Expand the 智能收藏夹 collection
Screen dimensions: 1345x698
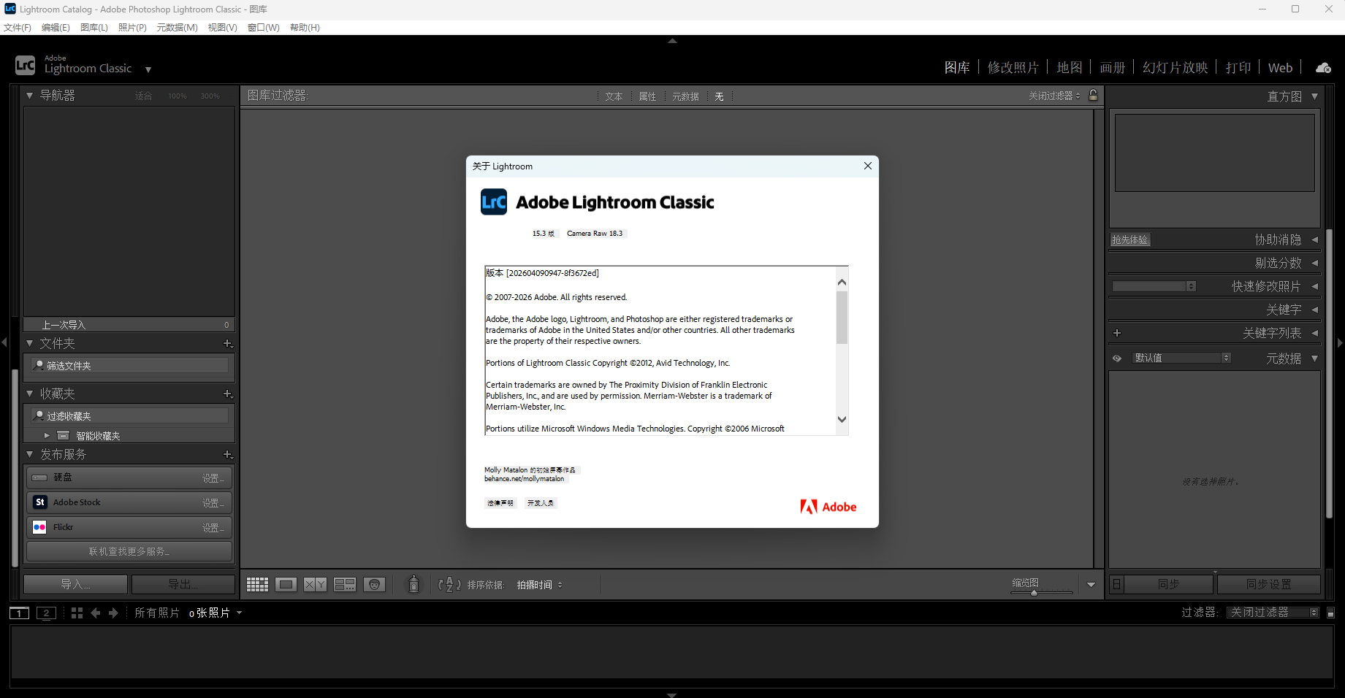(47, 434)
